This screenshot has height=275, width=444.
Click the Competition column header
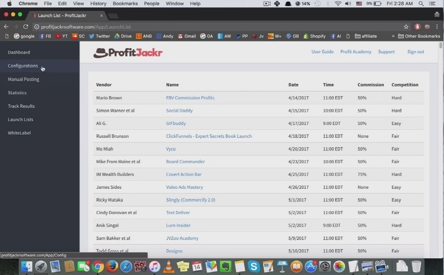pyautogui.click(x=405, y=85)
